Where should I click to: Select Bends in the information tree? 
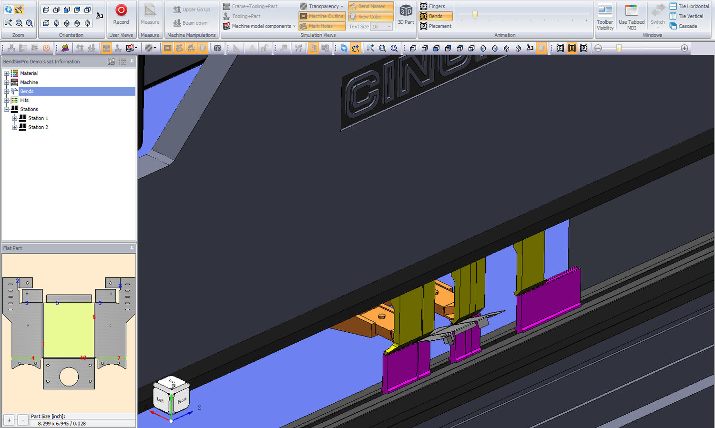point(27,91)
